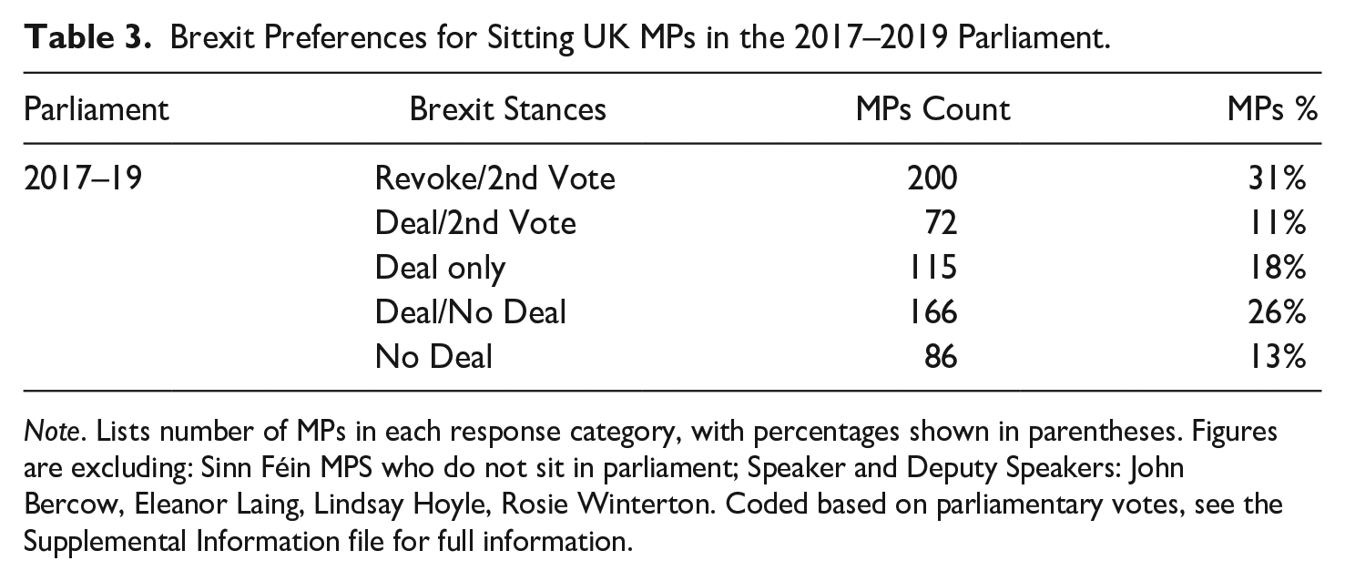1345x581 pixels.
Task: Click the "MPs Count" column header
Action: [932, 109]
